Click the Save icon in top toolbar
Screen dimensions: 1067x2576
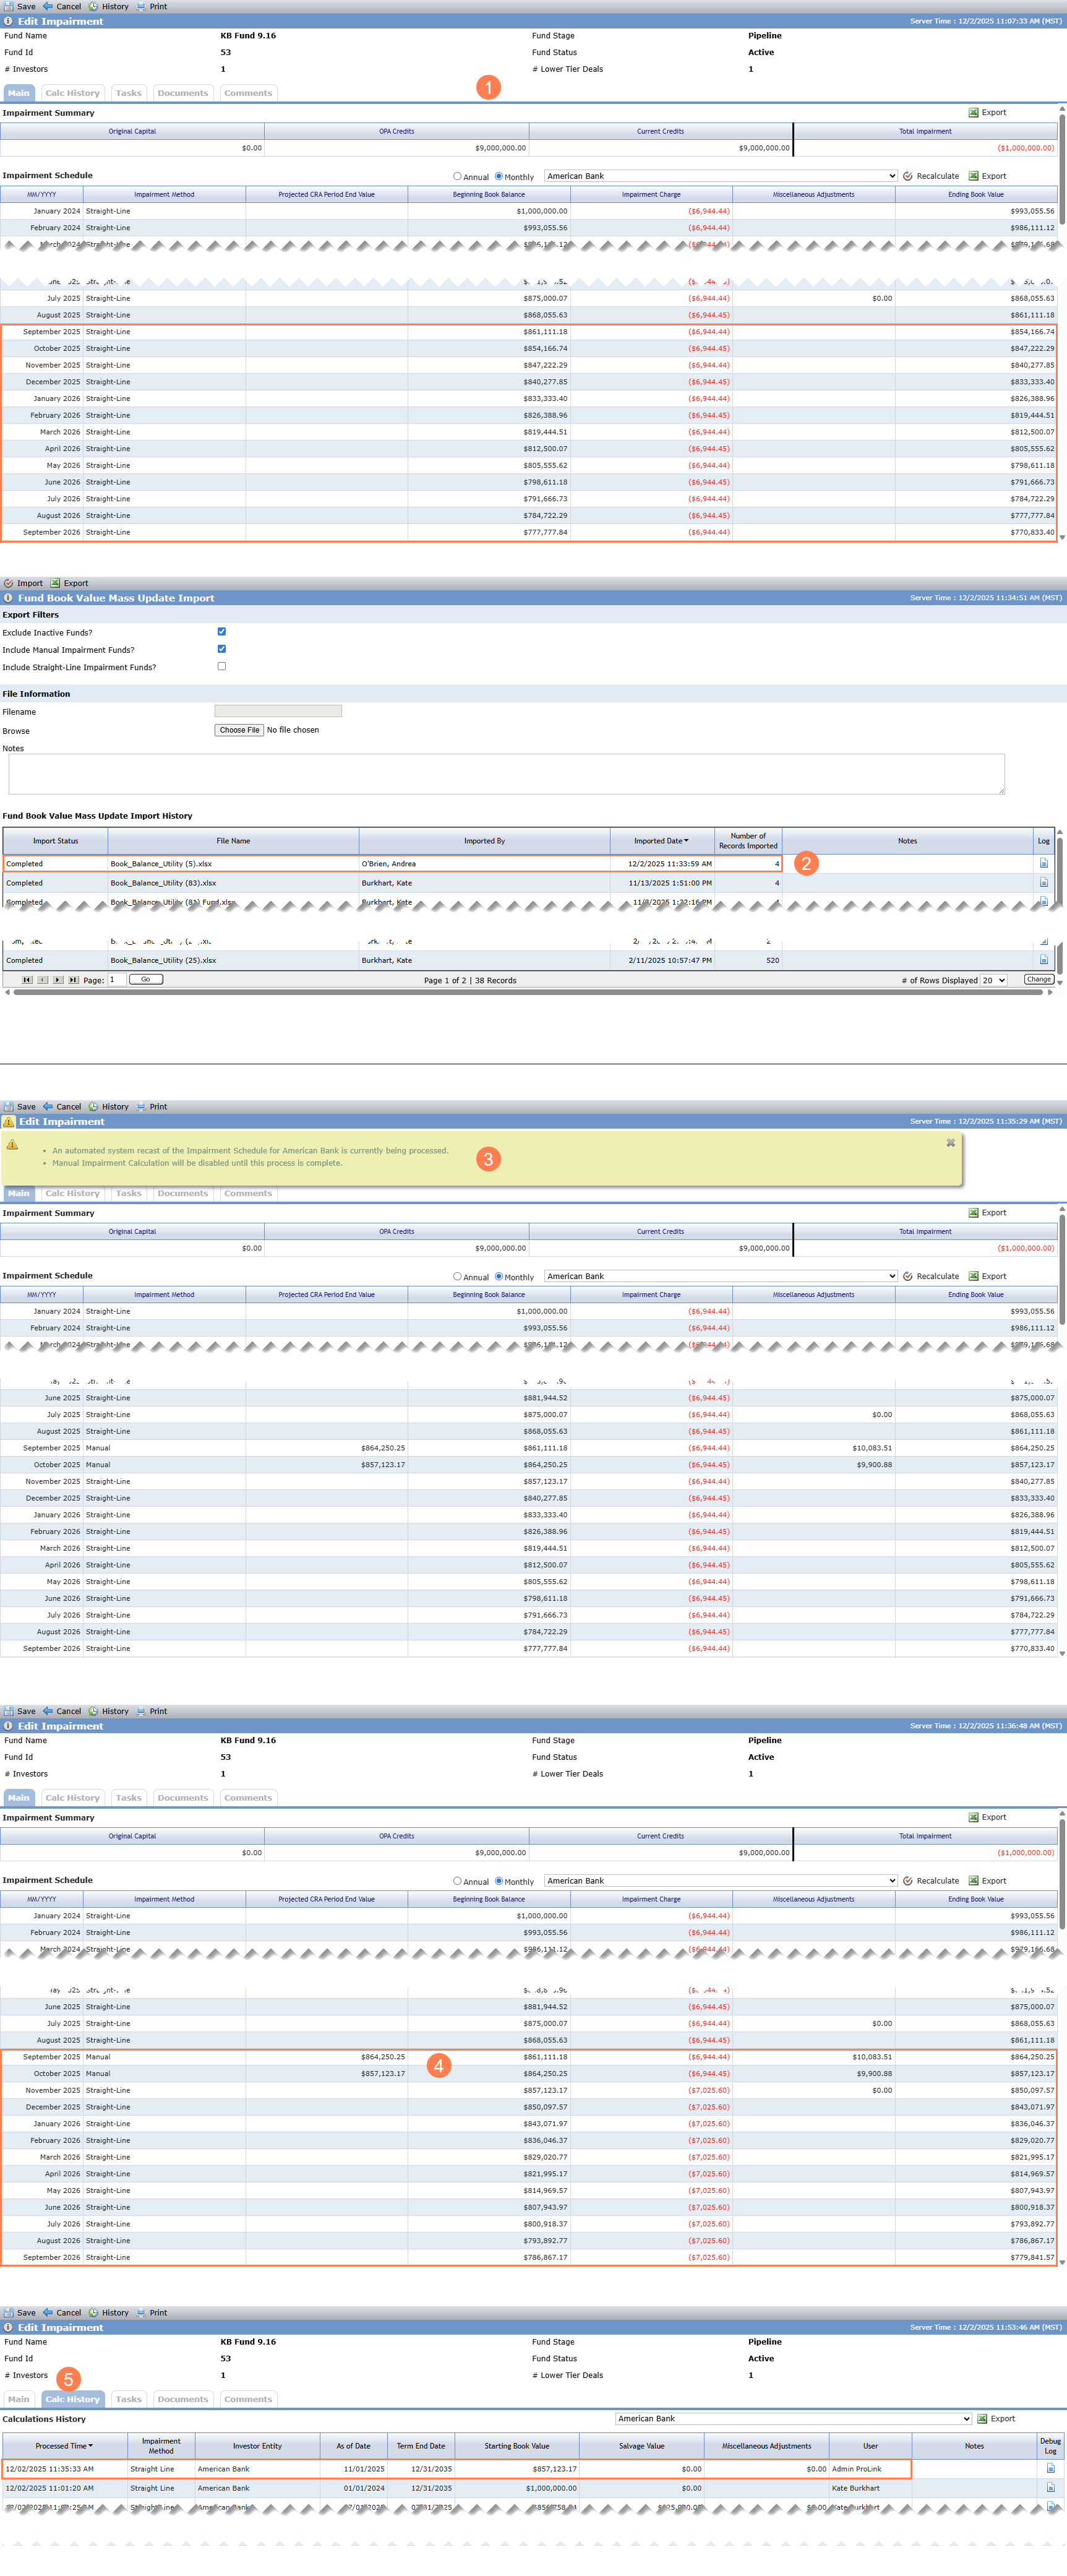(9, 6)
